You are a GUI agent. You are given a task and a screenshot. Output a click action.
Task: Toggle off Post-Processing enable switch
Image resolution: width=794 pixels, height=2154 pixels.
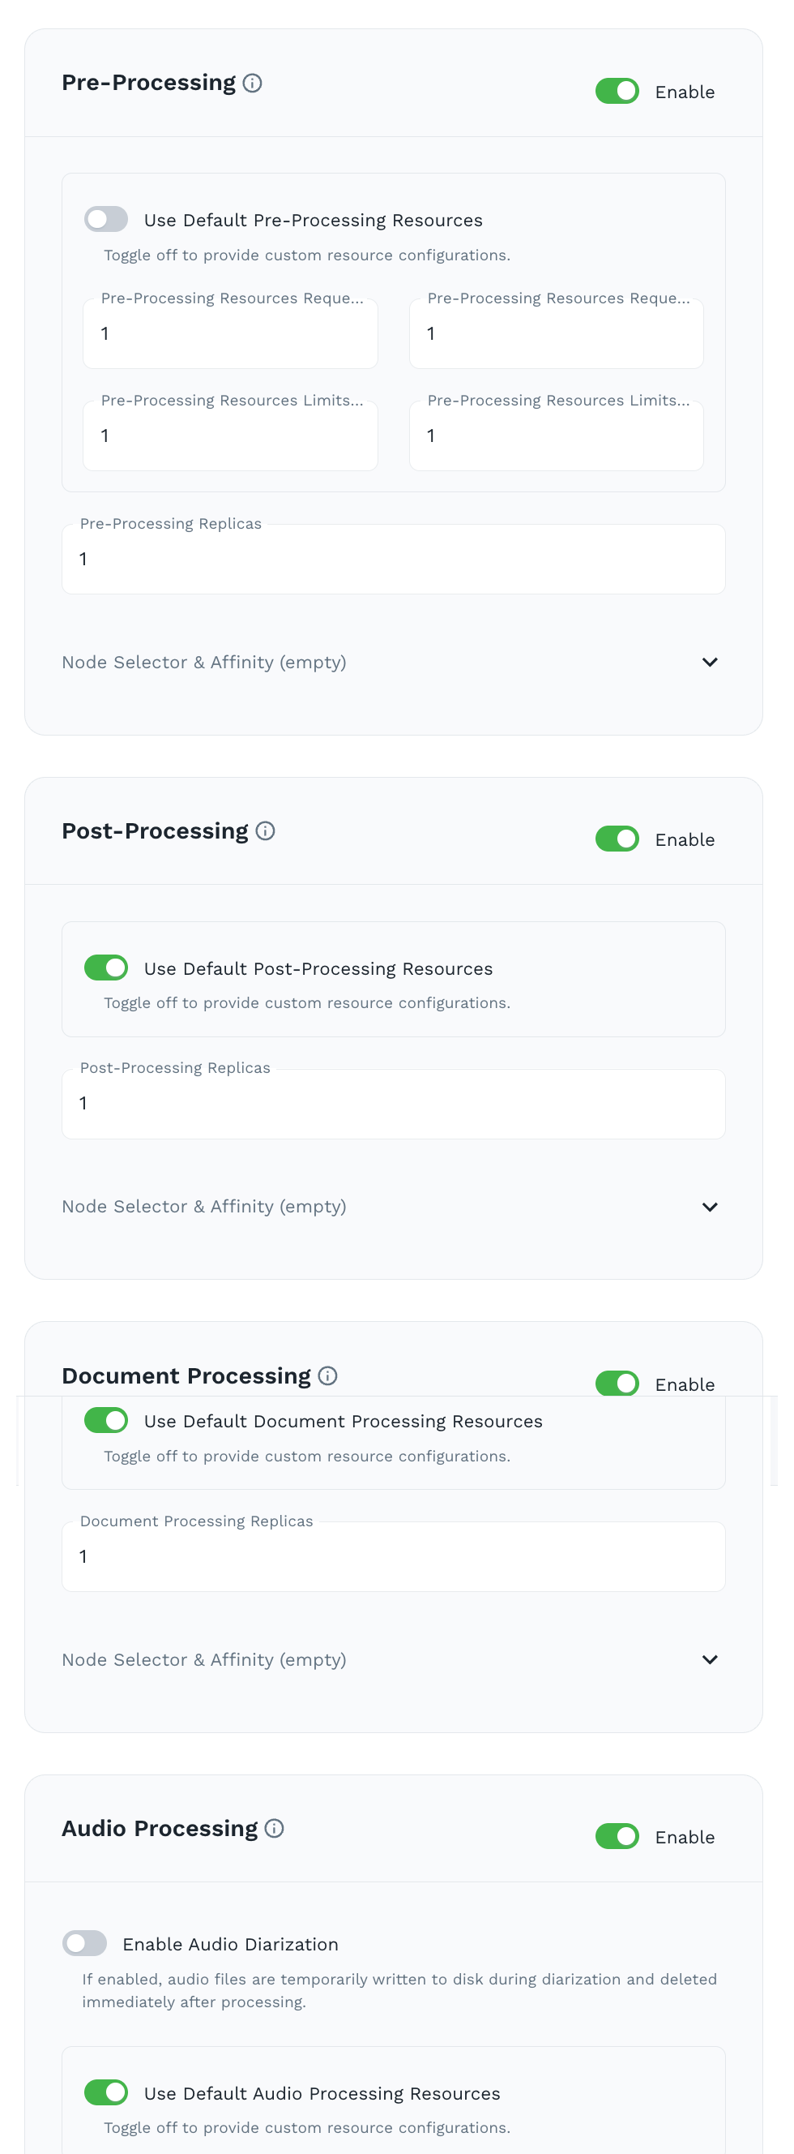[617, 839]
